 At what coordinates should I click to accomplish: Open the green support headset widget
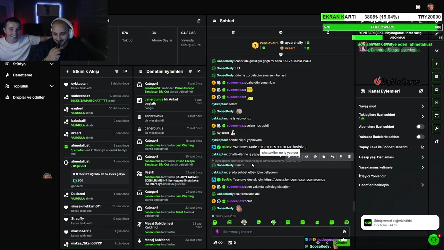[x=434, y=240]
